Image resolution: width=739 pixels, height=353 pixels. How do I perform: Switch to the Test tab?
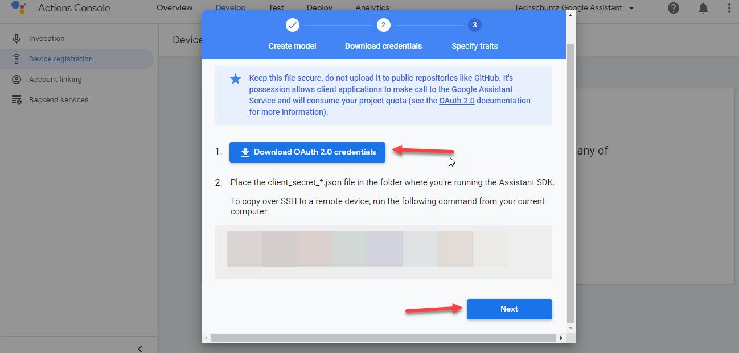[x=276, y=7]
